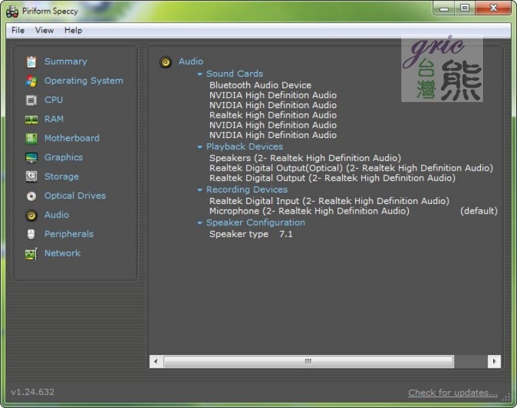Image resolution: width=517 pixels, height=408 pixels.
Task: Click the Speaker Configuration heading
Action: [256, 223]
